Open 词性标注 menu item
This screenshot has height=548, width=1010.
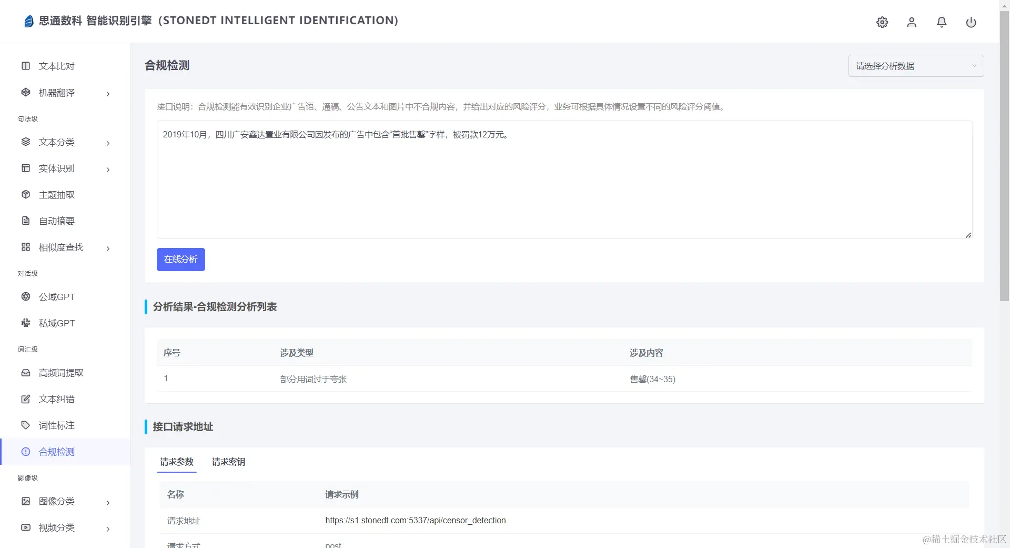click(x=65, y=425)
